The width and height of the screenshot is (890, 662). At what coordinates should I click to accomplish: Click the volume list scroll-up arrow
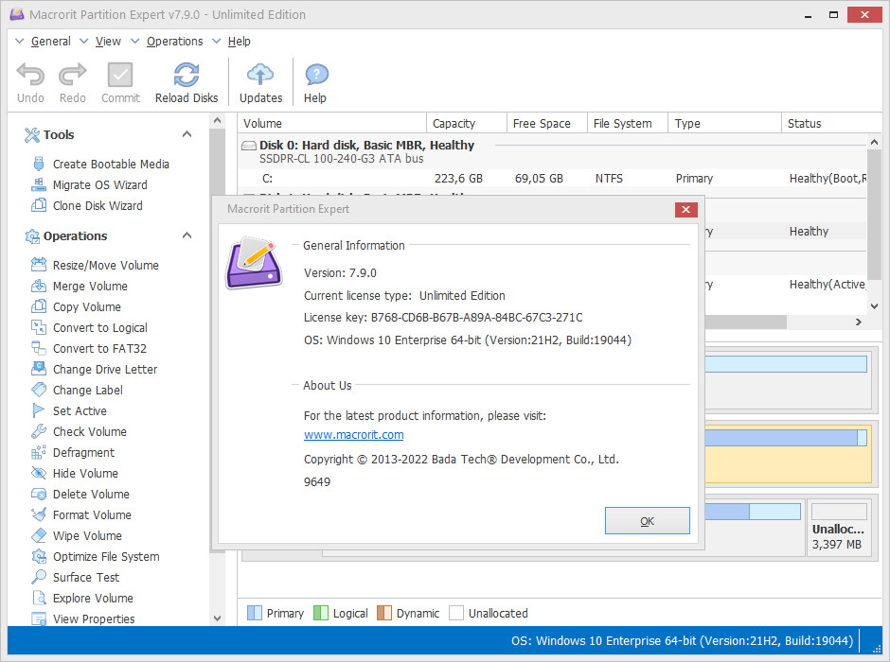pos(874,142)
